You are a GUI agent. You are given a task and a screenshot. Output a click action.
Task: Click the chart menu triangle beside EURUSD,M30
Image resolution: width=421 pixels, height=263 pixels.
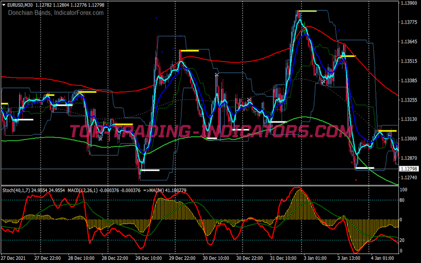click(4, 5)
